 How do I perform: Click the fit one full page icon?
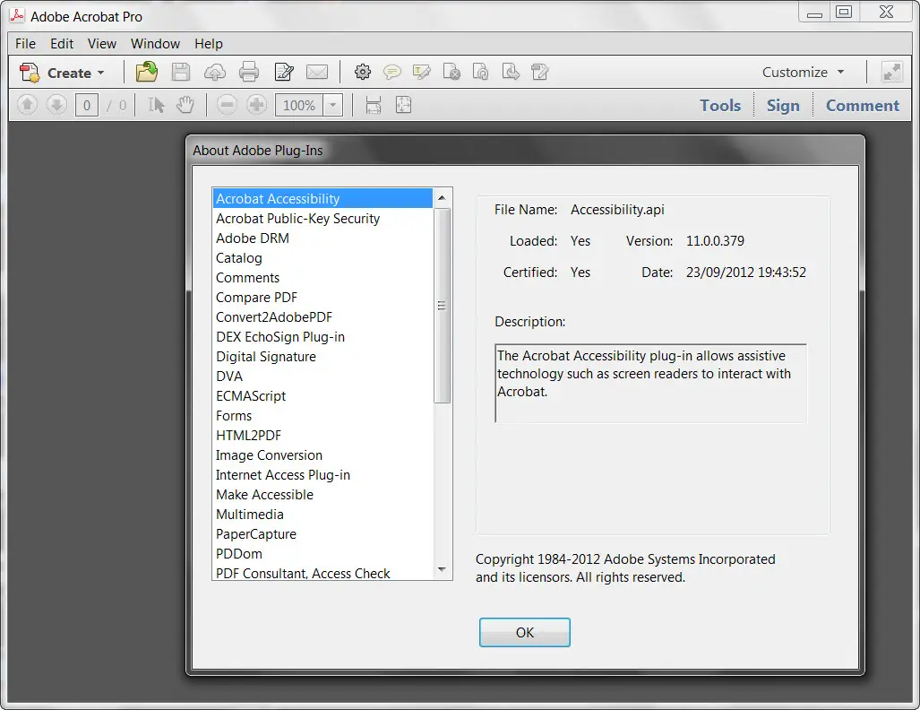pos(404,105)
